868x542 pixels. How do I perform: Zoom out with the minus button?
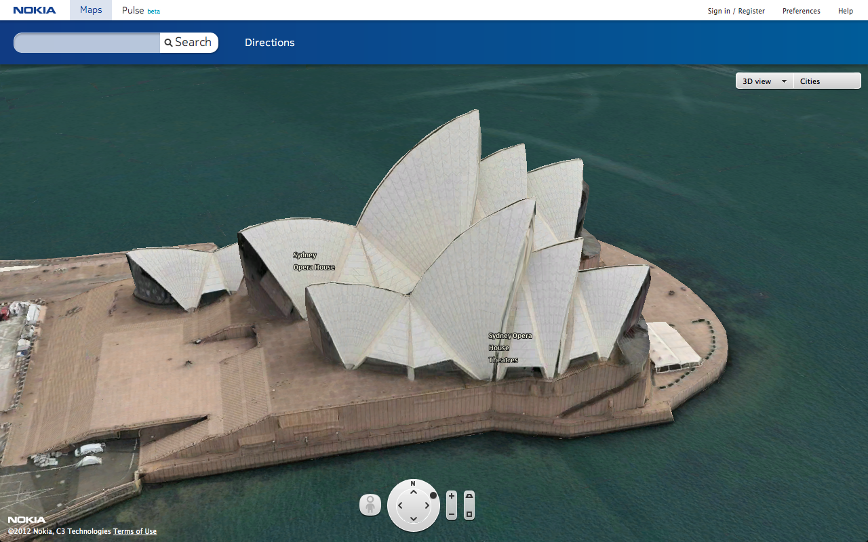point(452,514)
